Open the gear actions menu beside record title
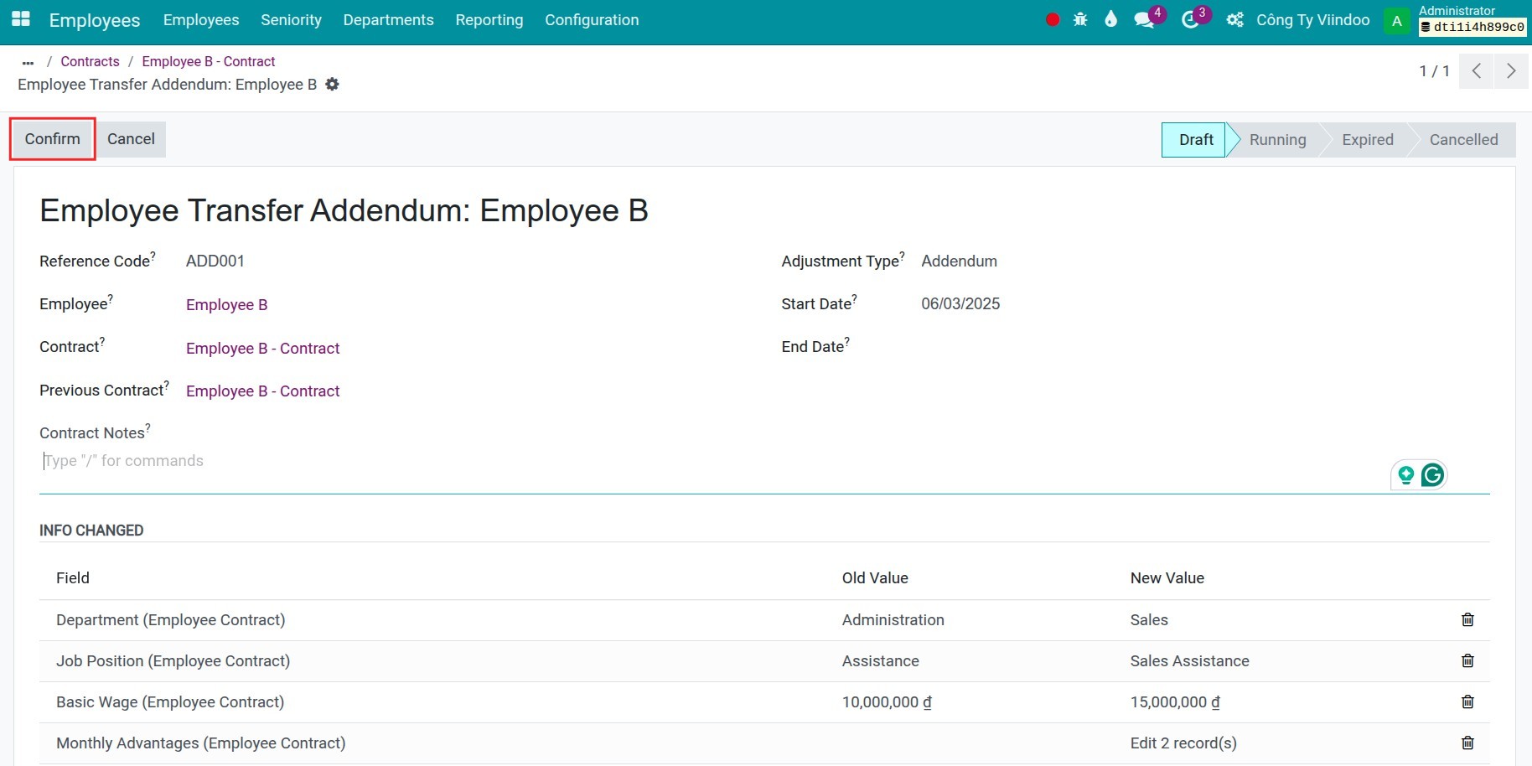Image resolution: width=1532 pixels, height=766 pixels. (x=332, y=84)
